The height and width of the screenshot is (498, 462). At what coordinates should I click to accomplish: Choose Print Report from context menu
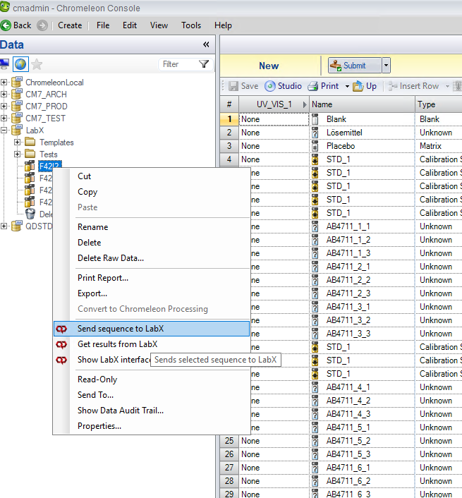(152, 278)
